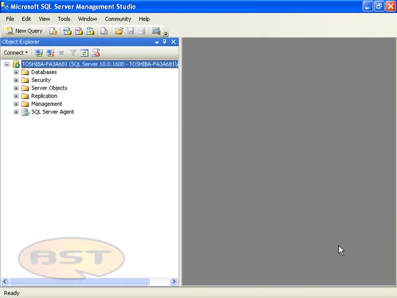
Task: Click SQL Server Compact Query icon
Action: 104,31
